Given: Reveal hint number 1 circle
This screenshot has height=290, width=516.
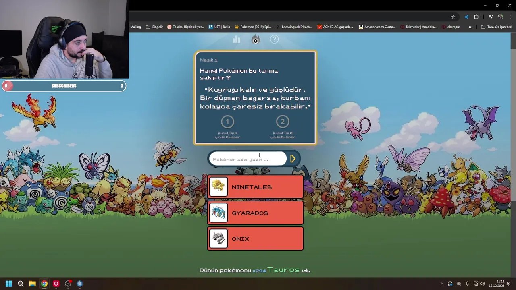Looking at the screenshot, I should coord(227,122).
